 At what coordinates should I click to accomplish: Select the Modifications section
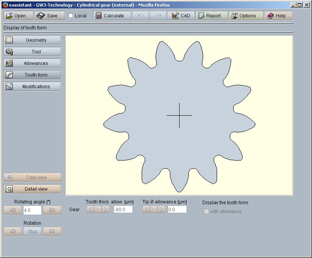pos(32,86)
